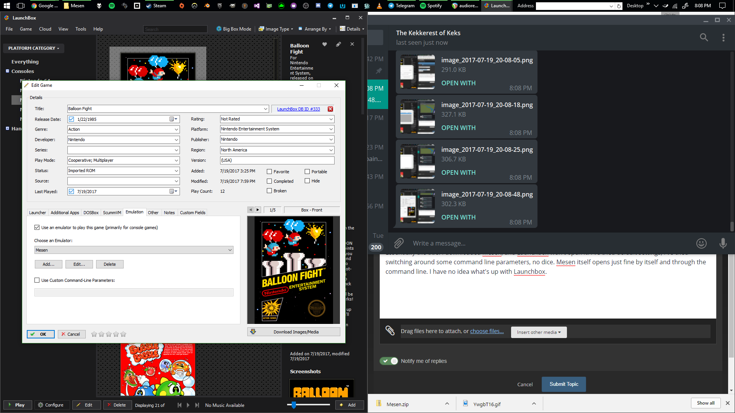This screenshot has height=413, width=735.
Task: Open Steam from the taskbar
Action: [x=156, y=6]
